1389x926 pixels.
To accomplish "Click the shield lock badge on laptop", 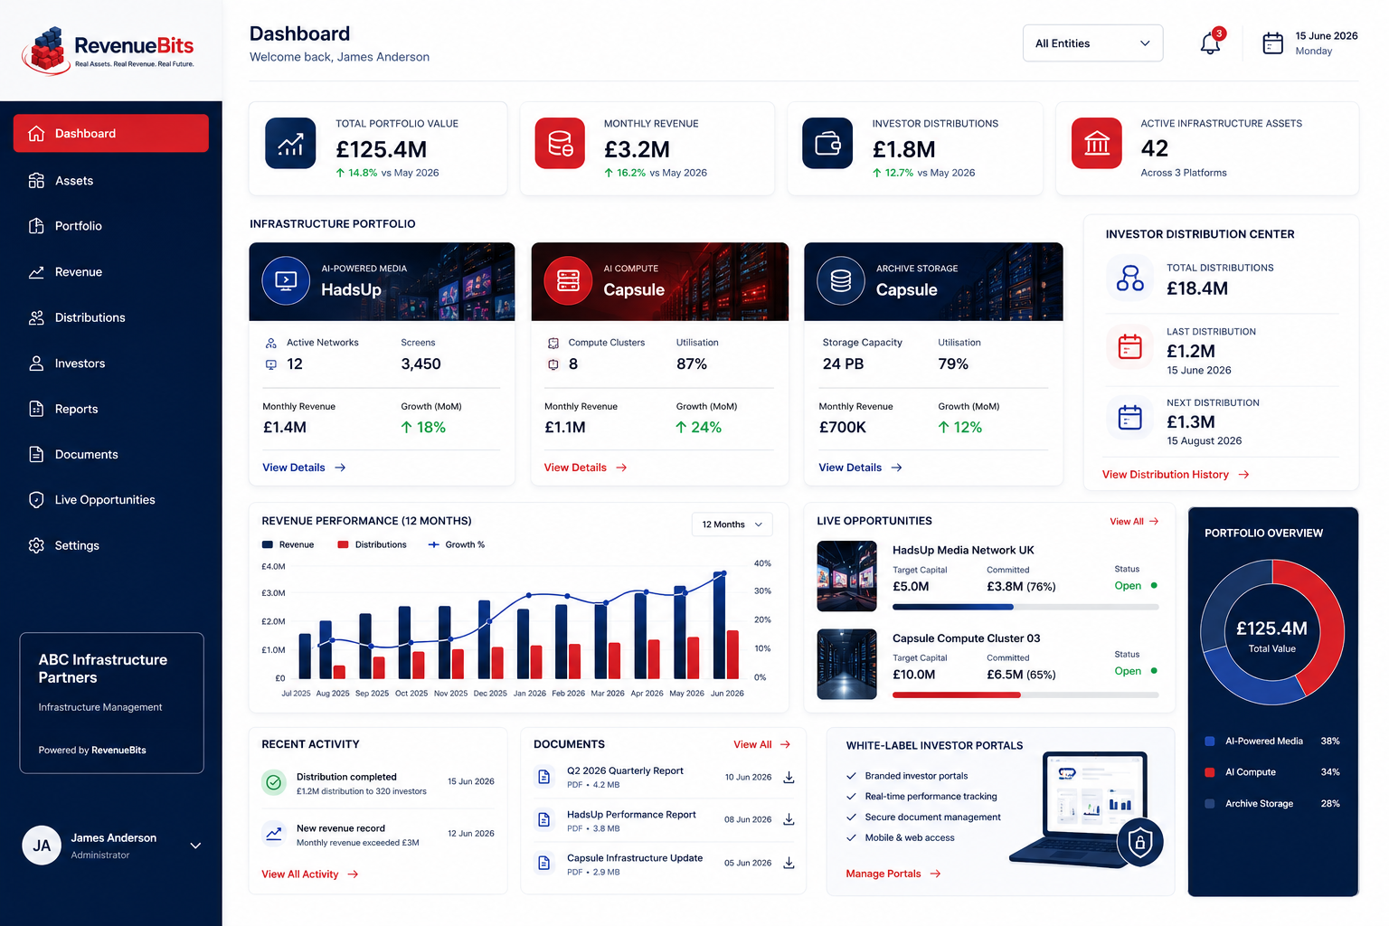I will (x=1140, y=843).
